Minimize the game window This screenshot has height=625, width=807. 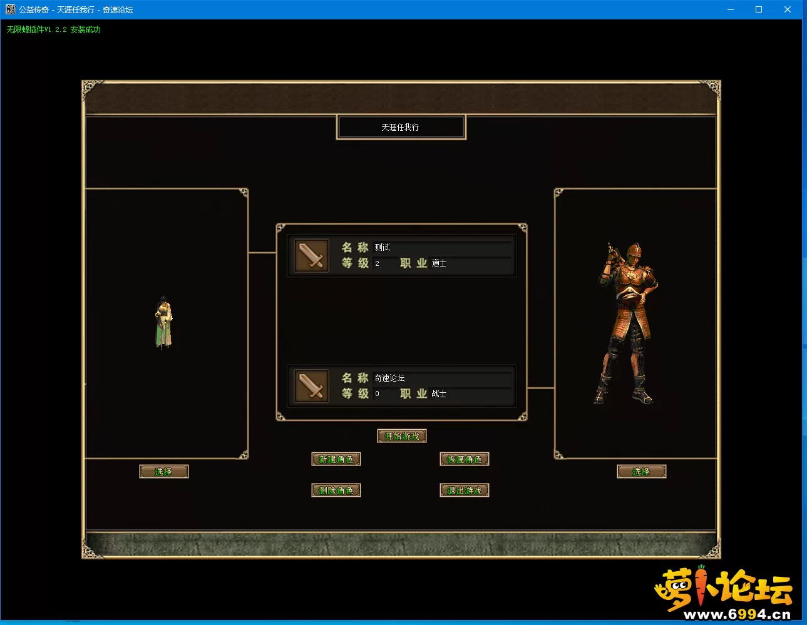730,9
